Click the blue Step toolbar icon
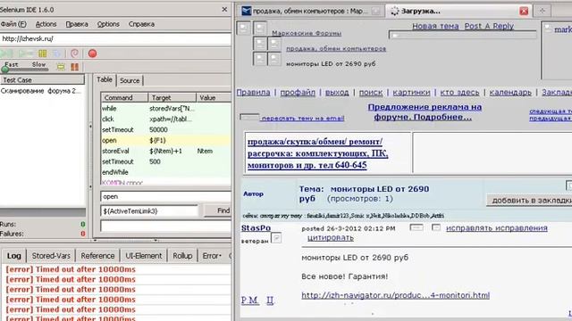This screenshot has height=321, width=572. 56,53
